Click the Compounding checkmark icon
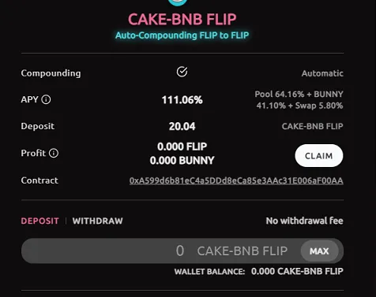Image resolution: width=376 pixels, height=297 pixels. pos(182,72)
